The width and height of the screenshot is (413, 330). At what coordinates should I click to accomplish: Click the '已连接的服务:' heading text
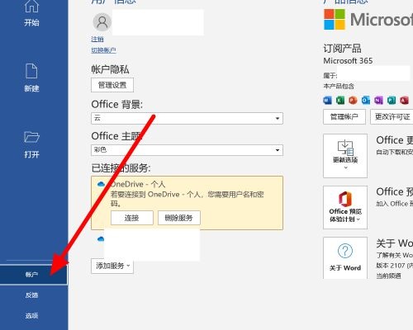point(121,167)
